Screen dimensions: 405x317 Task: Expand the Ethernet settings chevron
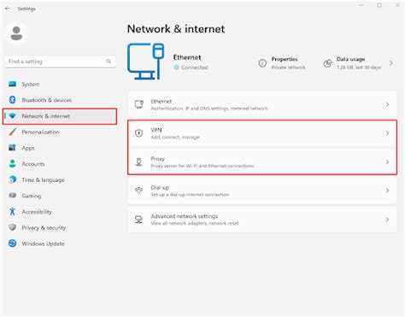pyautogui.click(x=387, y=104)
